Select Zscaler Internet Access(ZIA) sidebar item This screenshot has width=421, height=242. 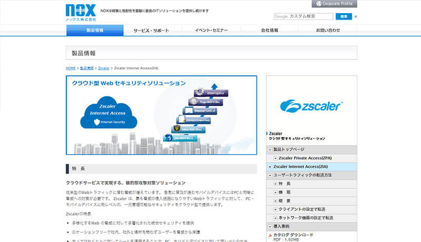[312, 167]
